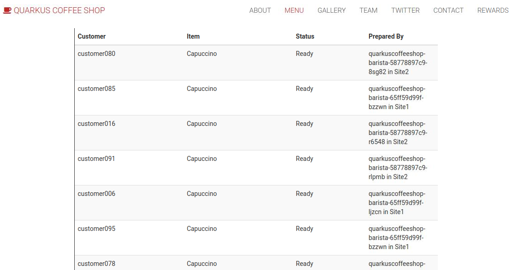The width and height of the screenshot is (513, 270).
Task: Open the CONTACT page
Action: click(448, 10)
